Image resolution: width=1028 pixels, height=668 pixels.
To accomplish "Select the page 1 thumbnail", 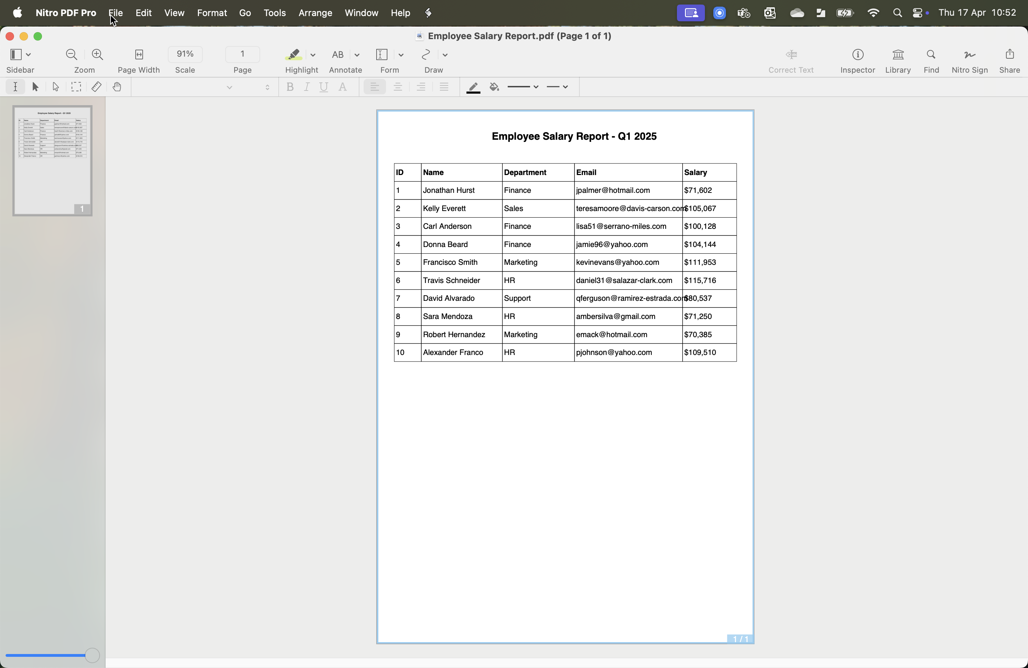I will tap(52, 160).
